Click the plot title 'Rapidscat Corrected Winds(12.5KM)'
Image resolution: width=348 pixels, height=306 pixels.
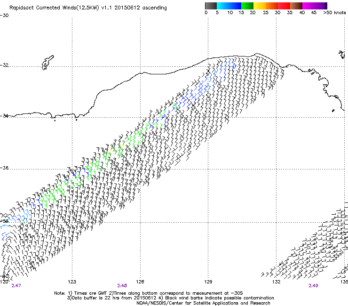[x=54, y=8]
